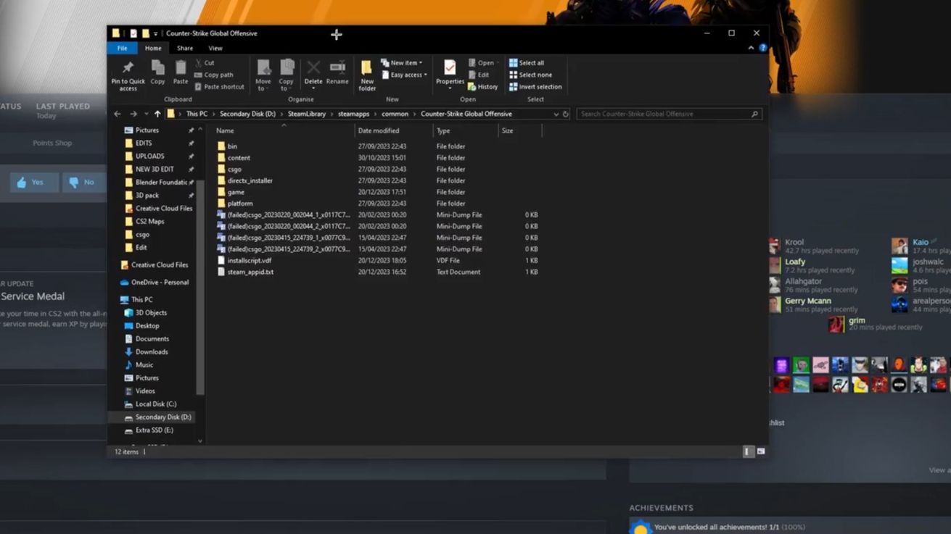Open the Open dropdown in the ribbon
The image size is (951, 534).
point(483,63)
